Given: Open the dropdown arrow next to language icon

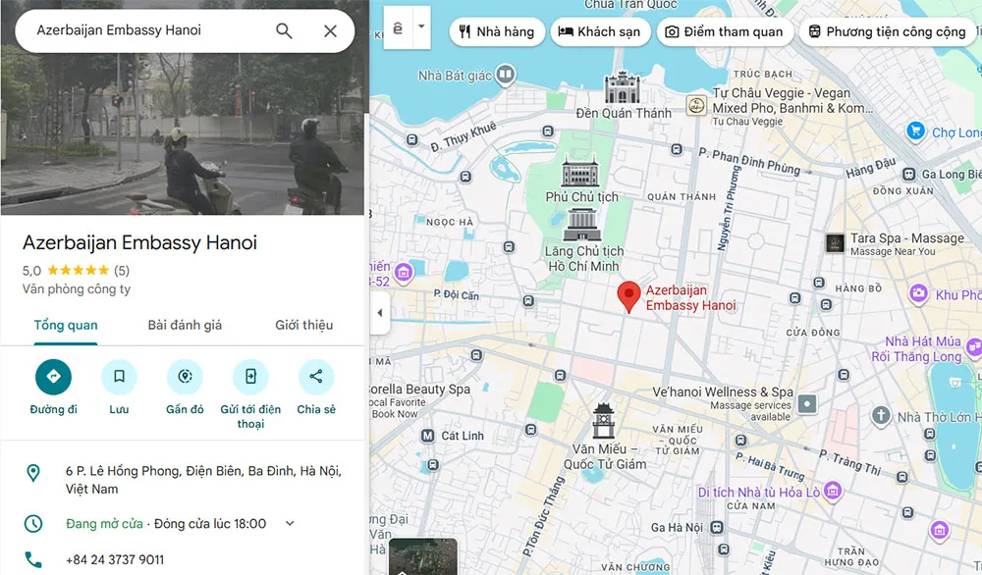Looking at the screenshot, I should 421,26.
